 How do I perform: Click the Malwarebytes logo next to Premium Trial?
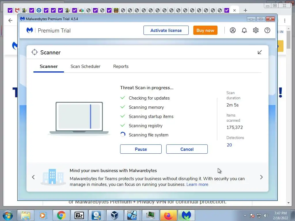pos(30,30)
